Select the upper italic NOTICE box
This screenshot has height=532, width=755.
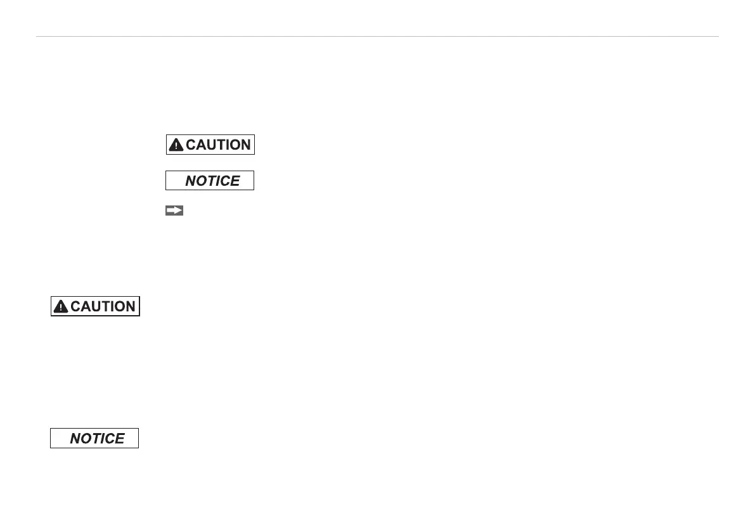click(210, 181)
